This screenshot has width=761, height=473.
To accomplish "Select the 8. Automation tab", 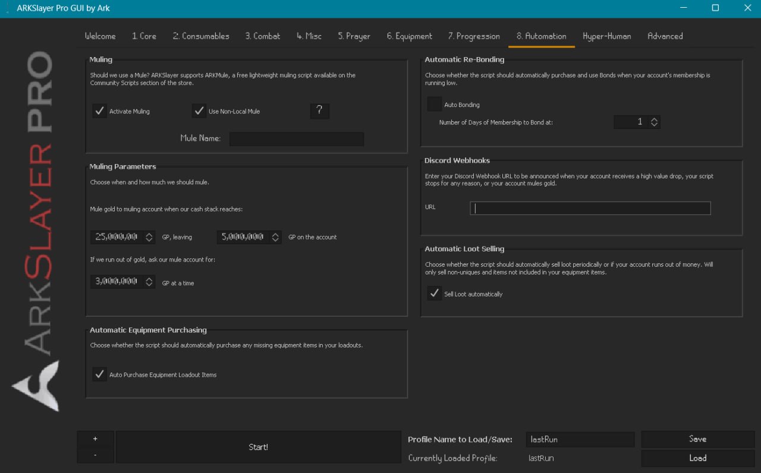I will (541, 36).
